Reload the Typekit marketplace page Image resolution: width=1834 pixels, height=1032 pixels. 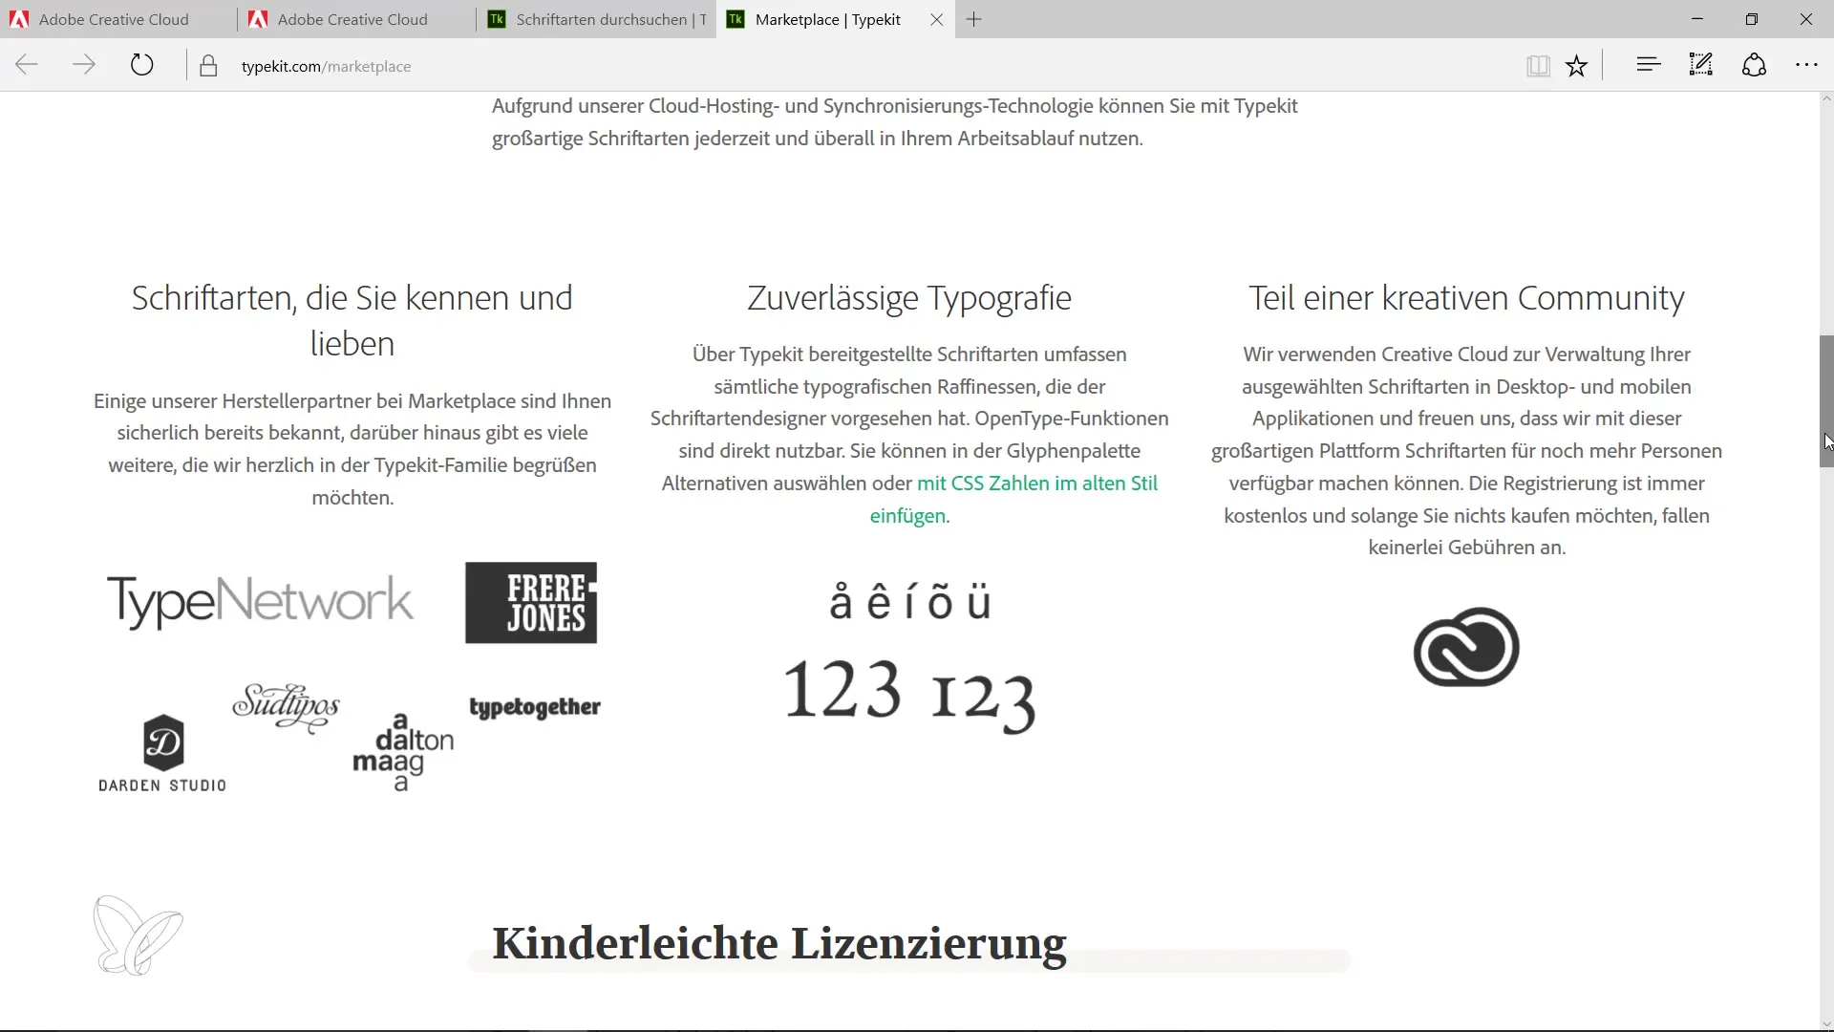pos(141,66)
